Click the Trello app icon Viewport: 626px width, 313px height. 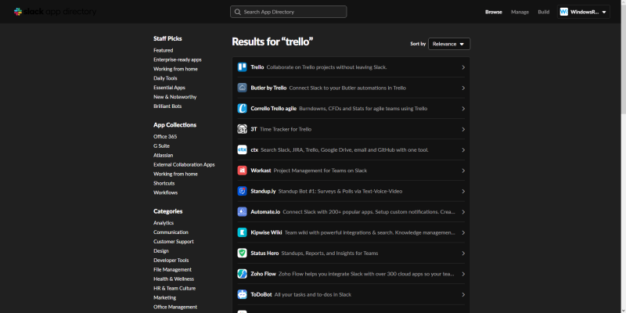point(243,67)
